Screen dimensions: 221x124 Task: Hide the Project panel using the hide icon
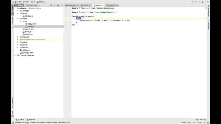[x=61, y=5]
